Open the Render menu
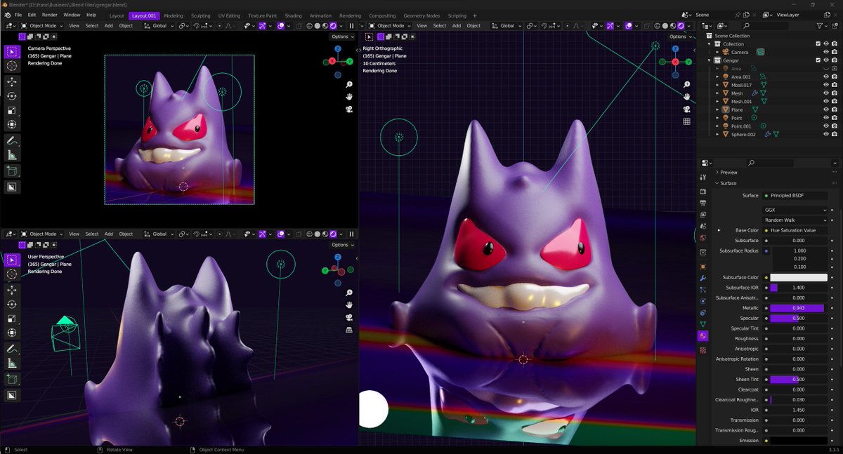 (x=50, y=15)
